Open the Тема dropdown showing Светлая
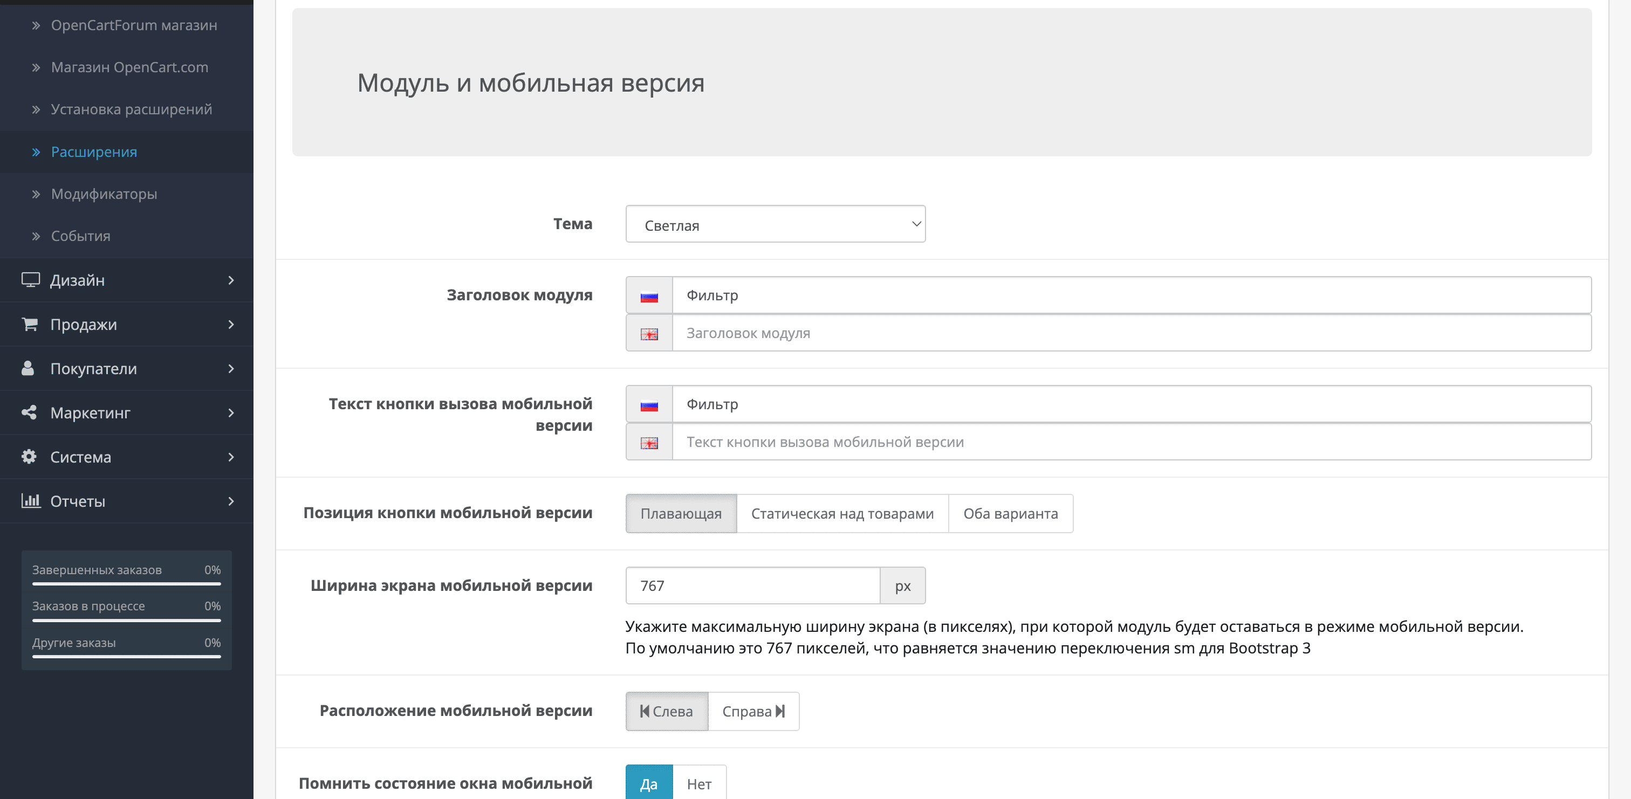This screenshot has height=799, width=1631. click(x=775, y=224)
